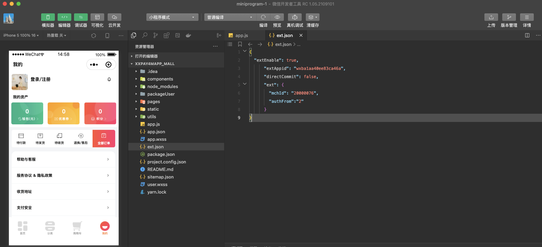Click the simulator device frame icon

click(107, 36)
